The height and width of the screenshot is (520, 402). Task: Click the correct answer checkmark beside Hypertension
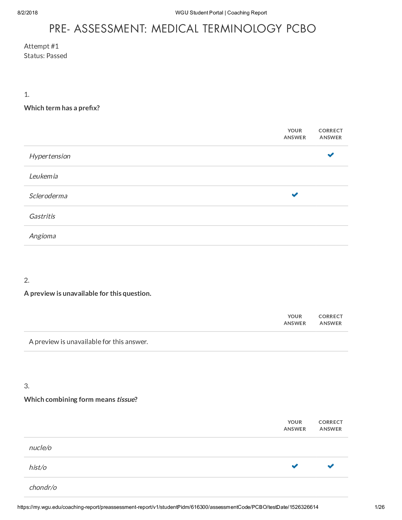pyautogui.click(x=330, y=155)
